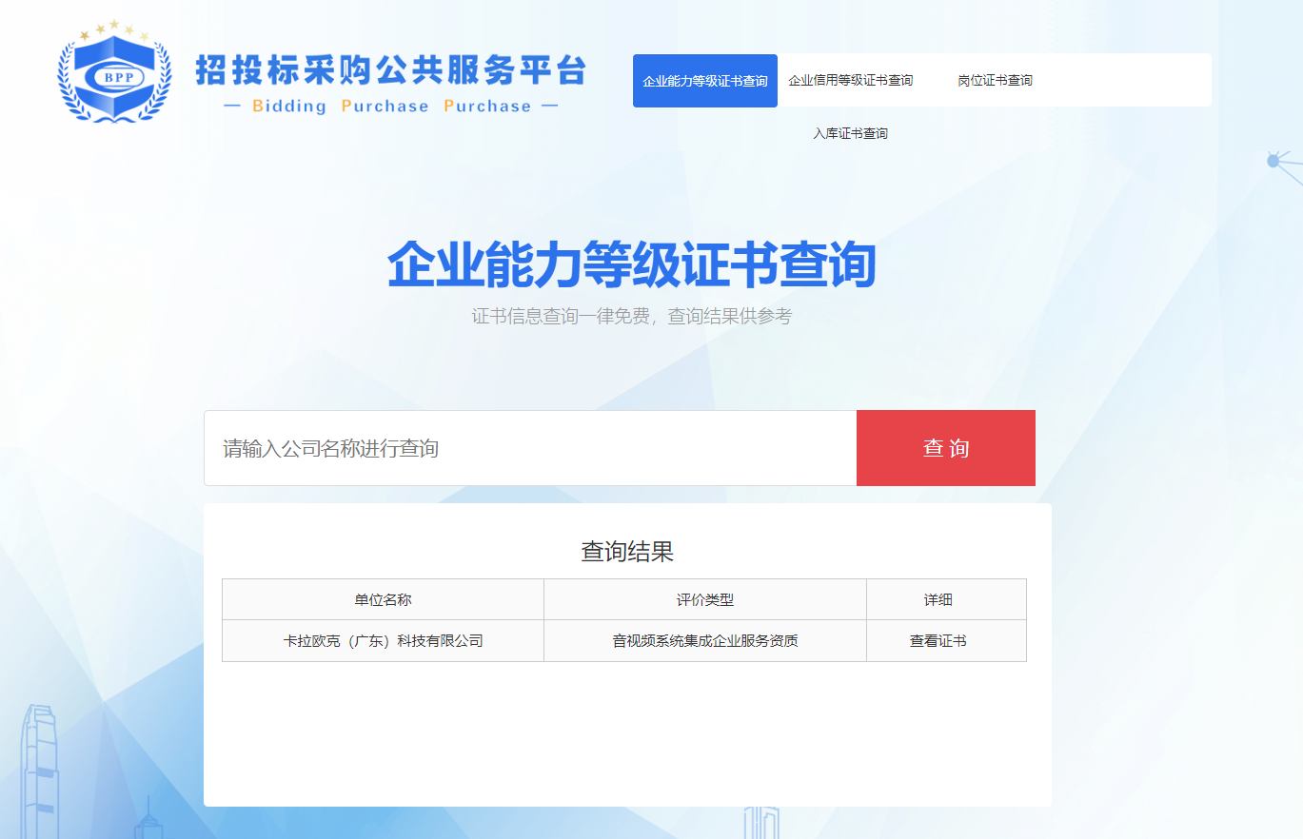Go to 入库证书查询 tab
1303x839 pixels.
tap(850, 134)
